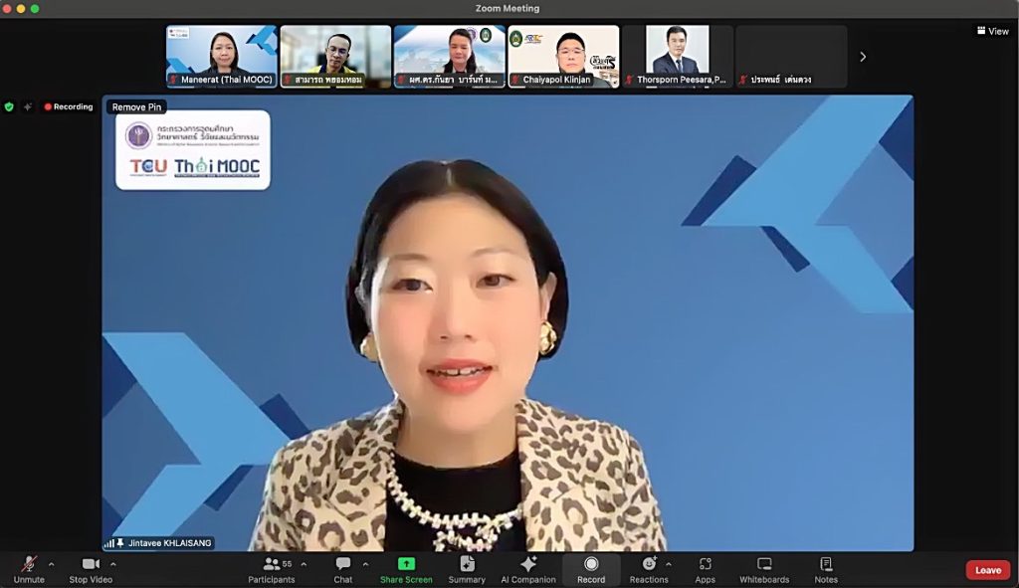
Task: Click muted mic icon on Thorsporn Peesara tile
Action: click(x=629, y=80)
